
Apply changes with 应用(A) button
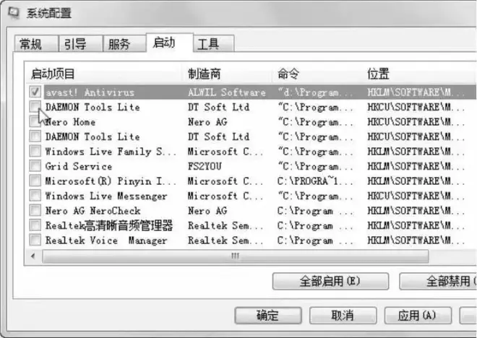click(x=418, y=315)
